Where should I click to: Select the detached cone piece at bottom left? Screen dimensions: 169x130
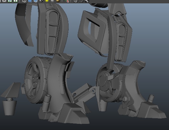click(10, 108)
